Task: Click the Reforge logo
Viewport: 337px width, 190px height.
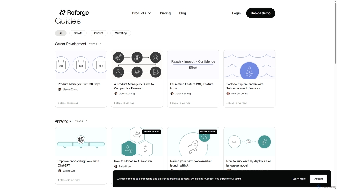Action: pyautogui.click(x=74, y=13)
